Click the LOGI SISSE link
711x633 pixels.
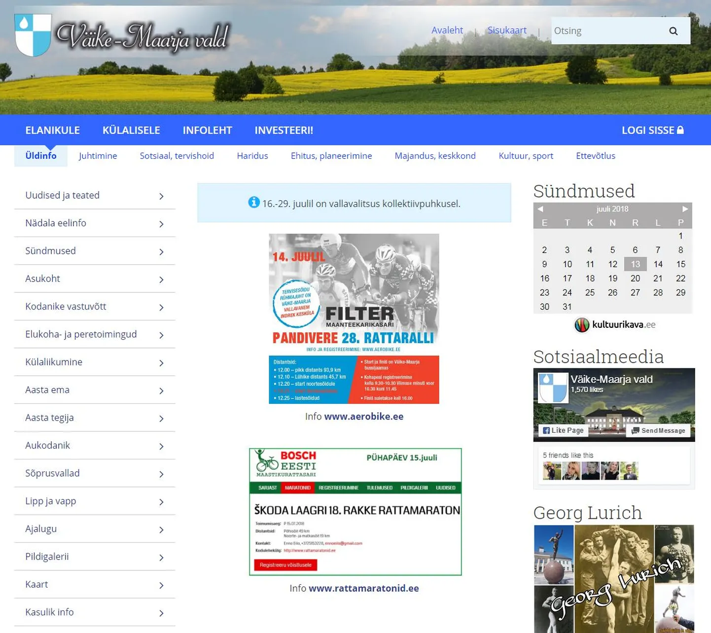click(x=653, y=130)
